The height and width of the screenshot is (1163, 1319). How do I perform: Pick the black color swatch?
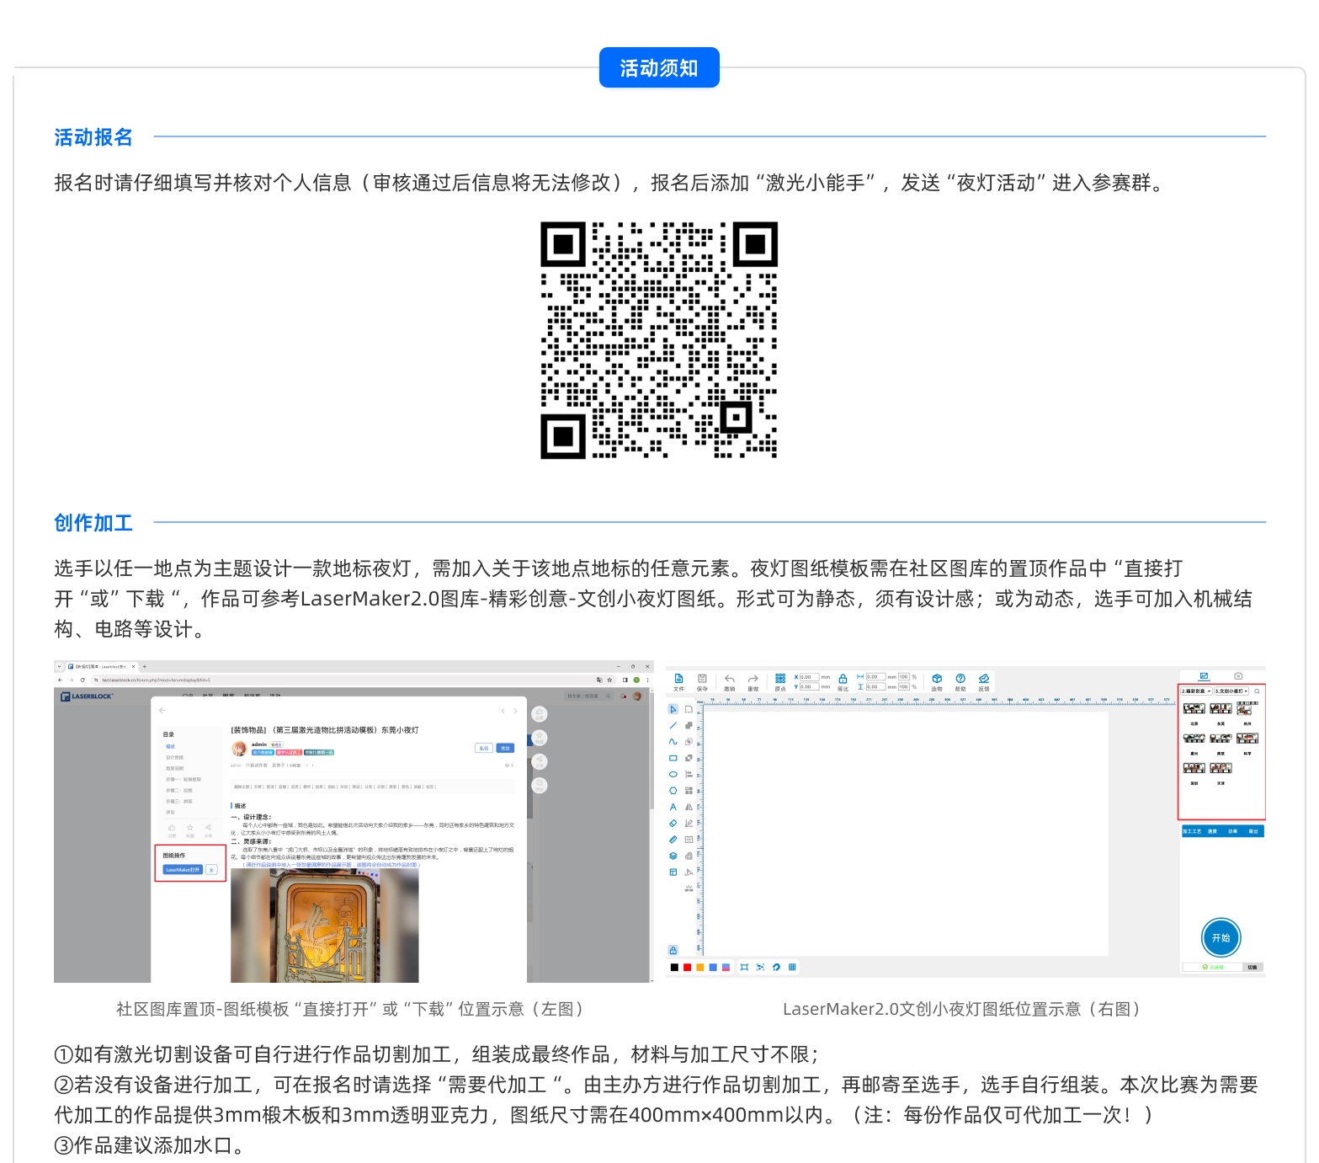click(x=674, y=967)
